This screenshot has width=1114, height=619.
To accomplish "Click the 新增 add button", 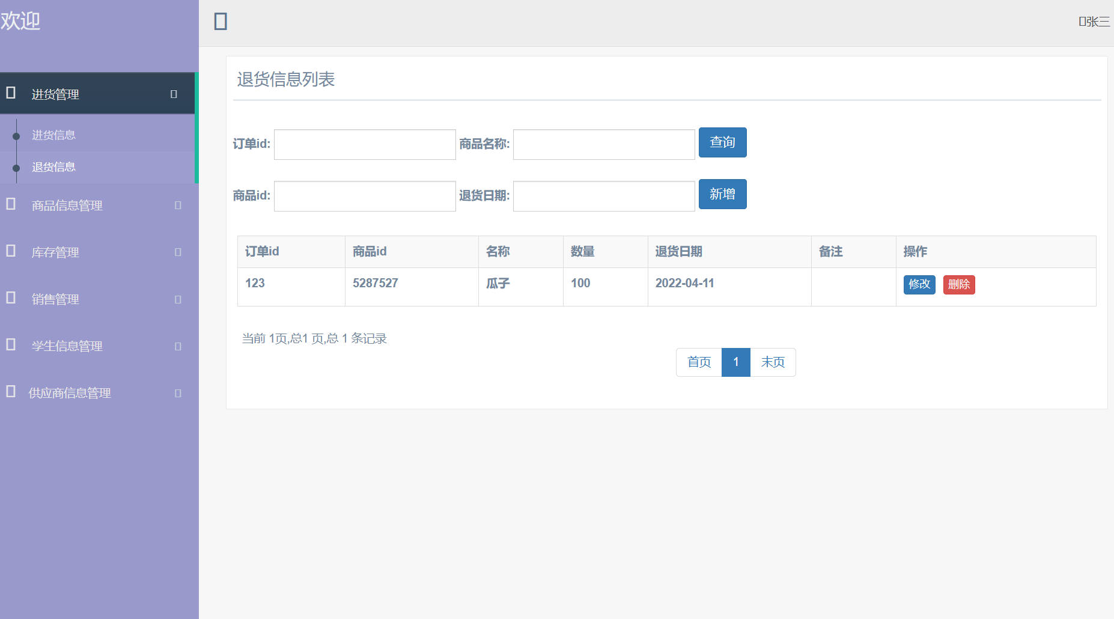I will [x=722, y=194].
